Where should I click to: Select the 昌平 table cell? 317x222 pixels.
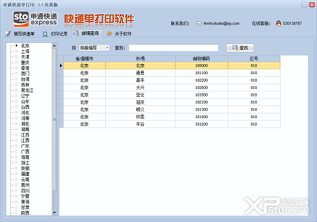tap(141, 80)
